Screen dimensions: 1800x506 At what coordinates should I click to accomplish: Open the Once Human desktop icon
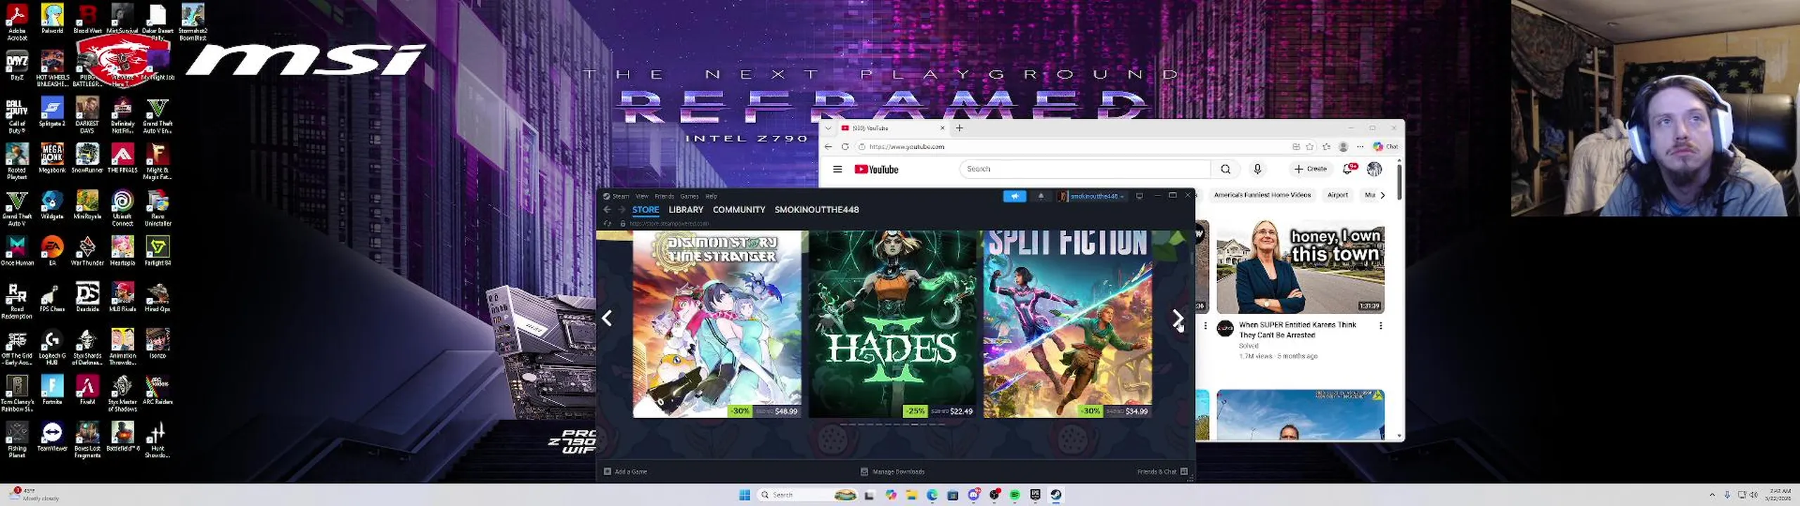click(x=17, y=252)
